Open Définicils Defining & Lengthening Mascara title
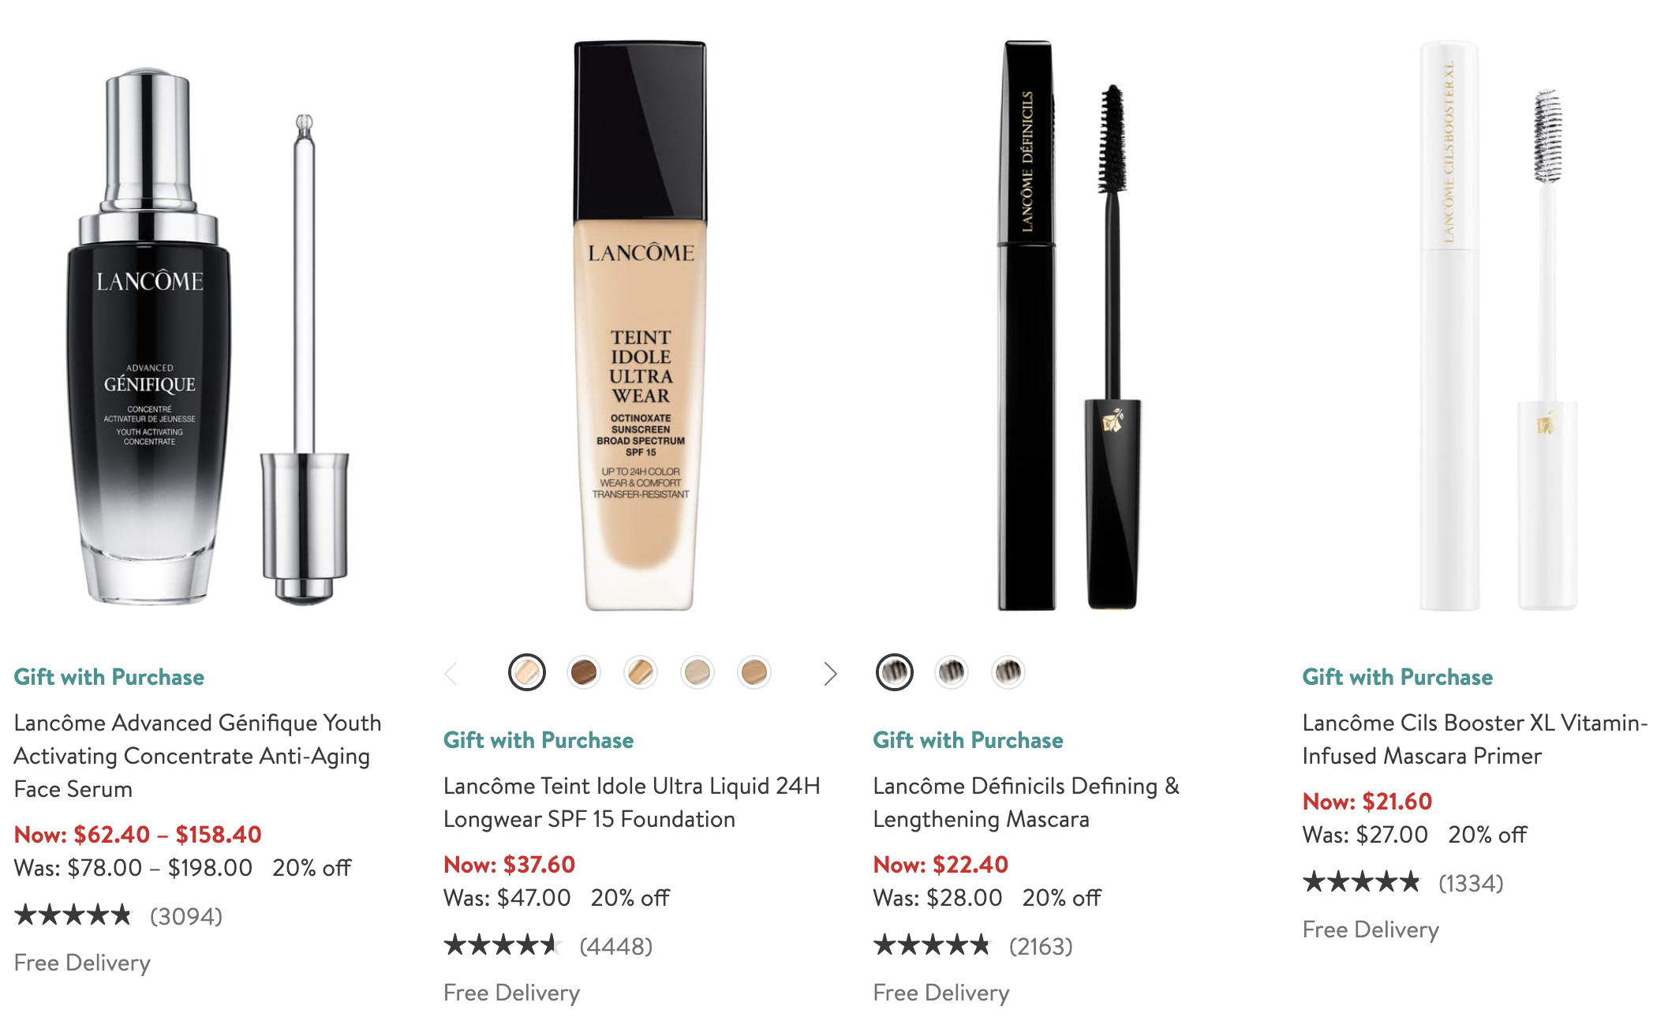 point(1026,802)
